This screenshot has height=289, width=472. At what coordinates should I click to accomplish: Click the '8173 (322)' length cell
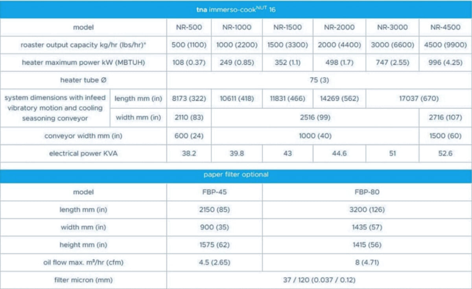pos(189,98)
